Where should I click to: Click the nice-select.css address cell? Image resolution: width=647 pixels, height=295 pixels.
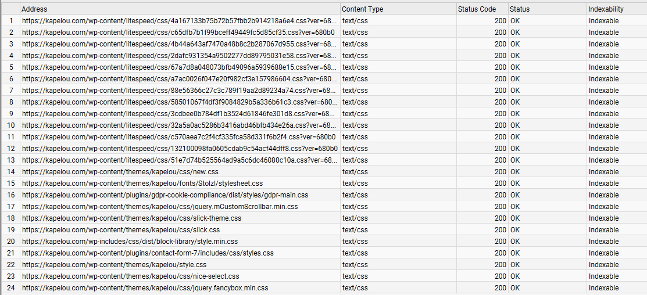[130, 276]
